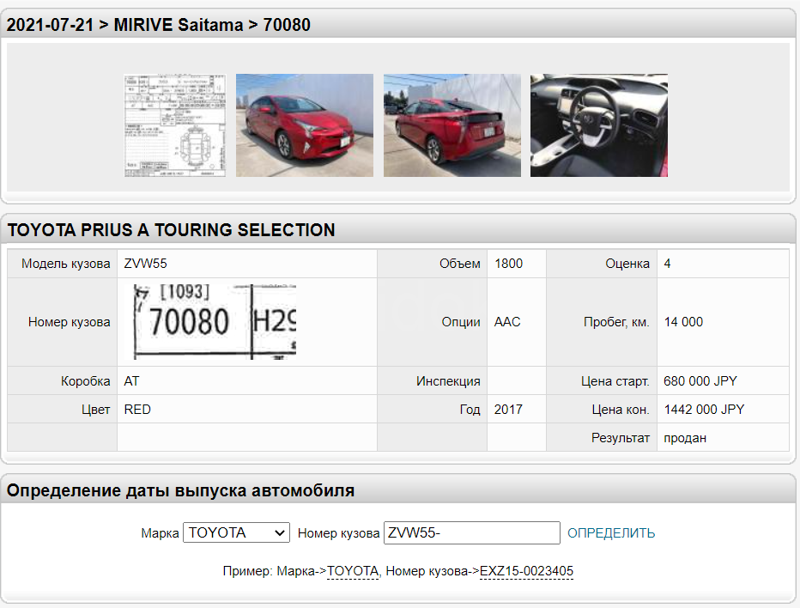This screenshot has width=800, height=608.
Task: Select the final price 1442 000 JPY
Action: point(704,410)
